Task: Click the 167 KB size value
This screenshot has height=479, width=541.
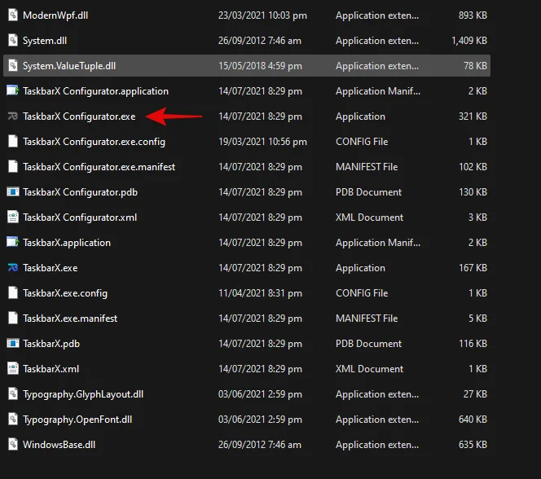Action: (473, 268)
